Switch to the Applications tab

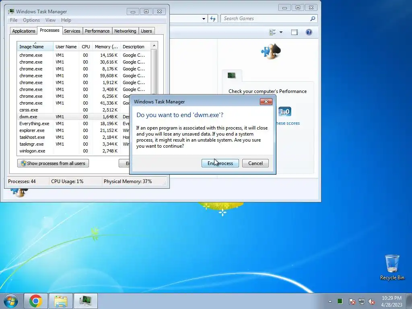pyautogui.click(x=24, y=31)
